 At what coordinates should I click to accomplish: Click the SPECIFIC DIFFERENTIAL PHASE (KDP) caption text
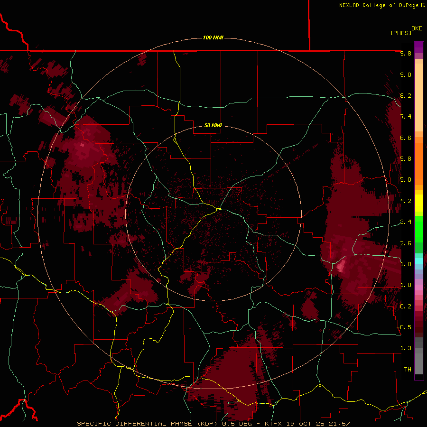149,424
